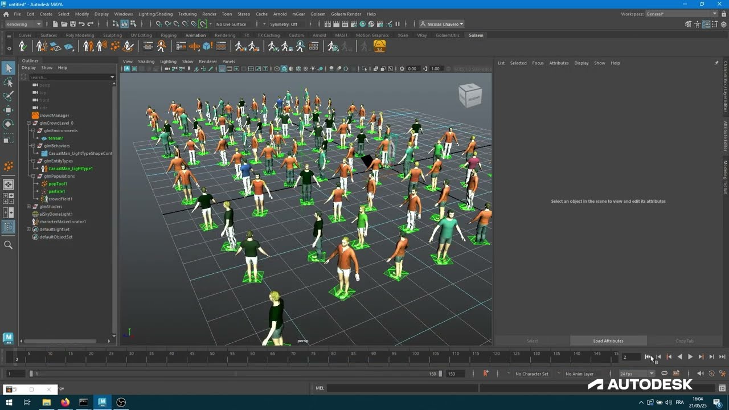Screen dimensions: 729x410
Task: Open No Anim Layer dropdown
Action: [x=579, y=374]
